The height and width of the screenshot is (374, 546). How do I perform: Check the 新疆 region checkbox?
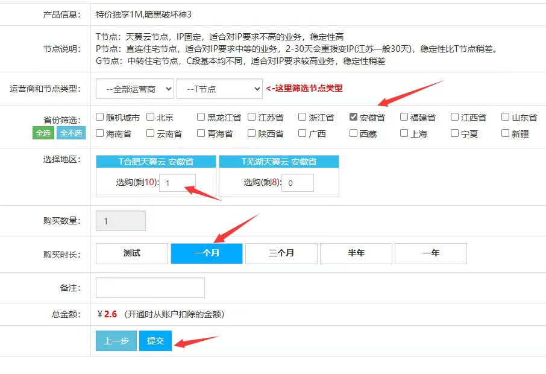point(506,133)
